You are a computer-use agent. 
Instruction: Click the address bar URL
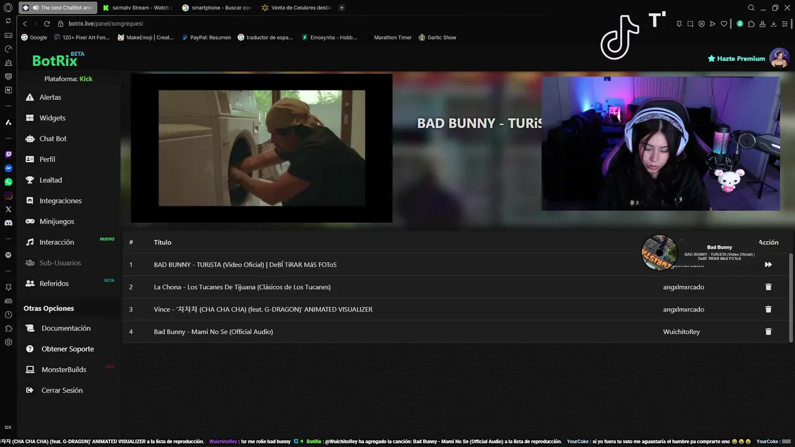tap(106, 24)
